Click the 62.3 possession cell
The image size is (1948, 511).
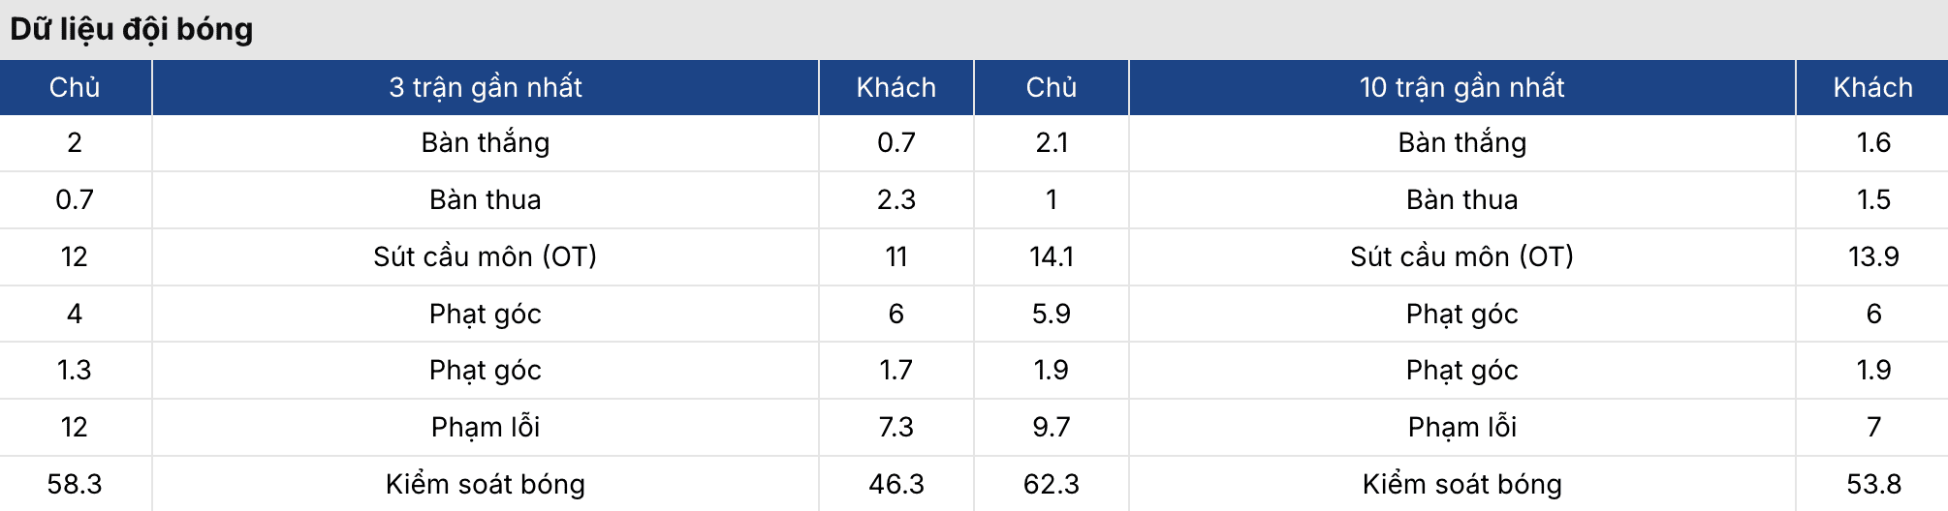(1052, 484)
